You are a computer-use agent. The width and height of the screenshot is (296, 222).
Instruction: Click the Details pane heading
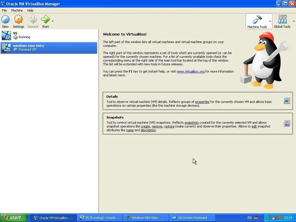(x=112, y=97)
